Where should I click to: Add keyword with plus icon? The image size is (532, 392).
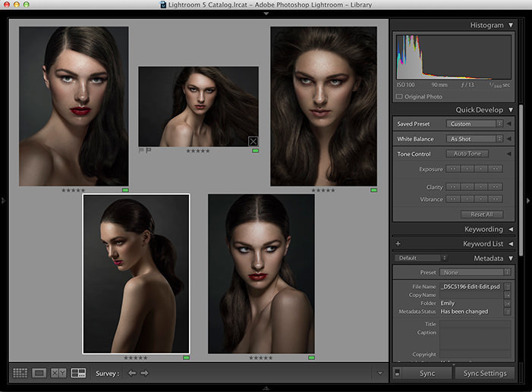[x=398, y=243]
